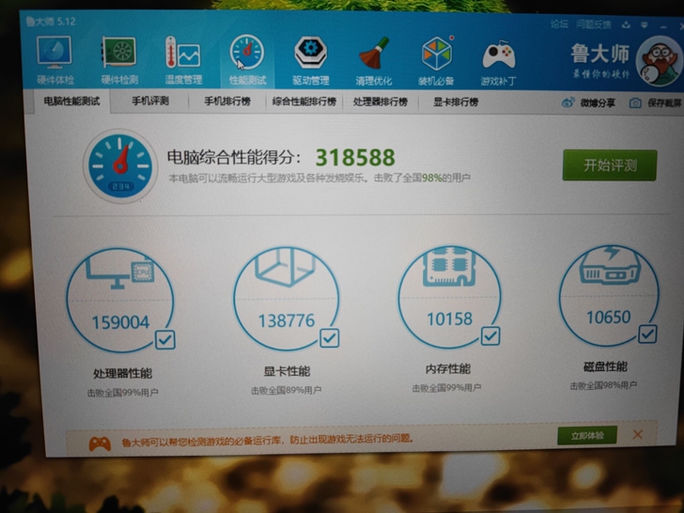
Task: Dismiss the orange game library banner
Action: coord(637,434)
